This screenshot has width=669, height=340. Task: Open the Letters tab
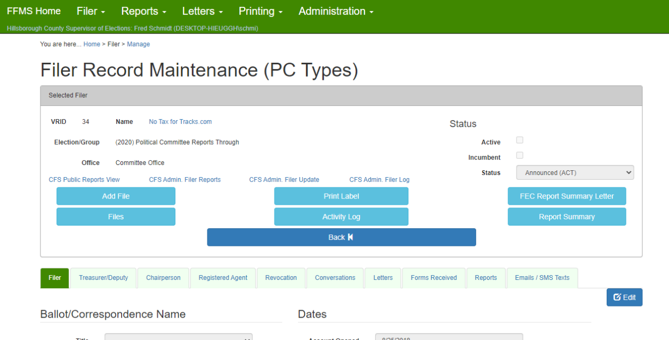383,278
